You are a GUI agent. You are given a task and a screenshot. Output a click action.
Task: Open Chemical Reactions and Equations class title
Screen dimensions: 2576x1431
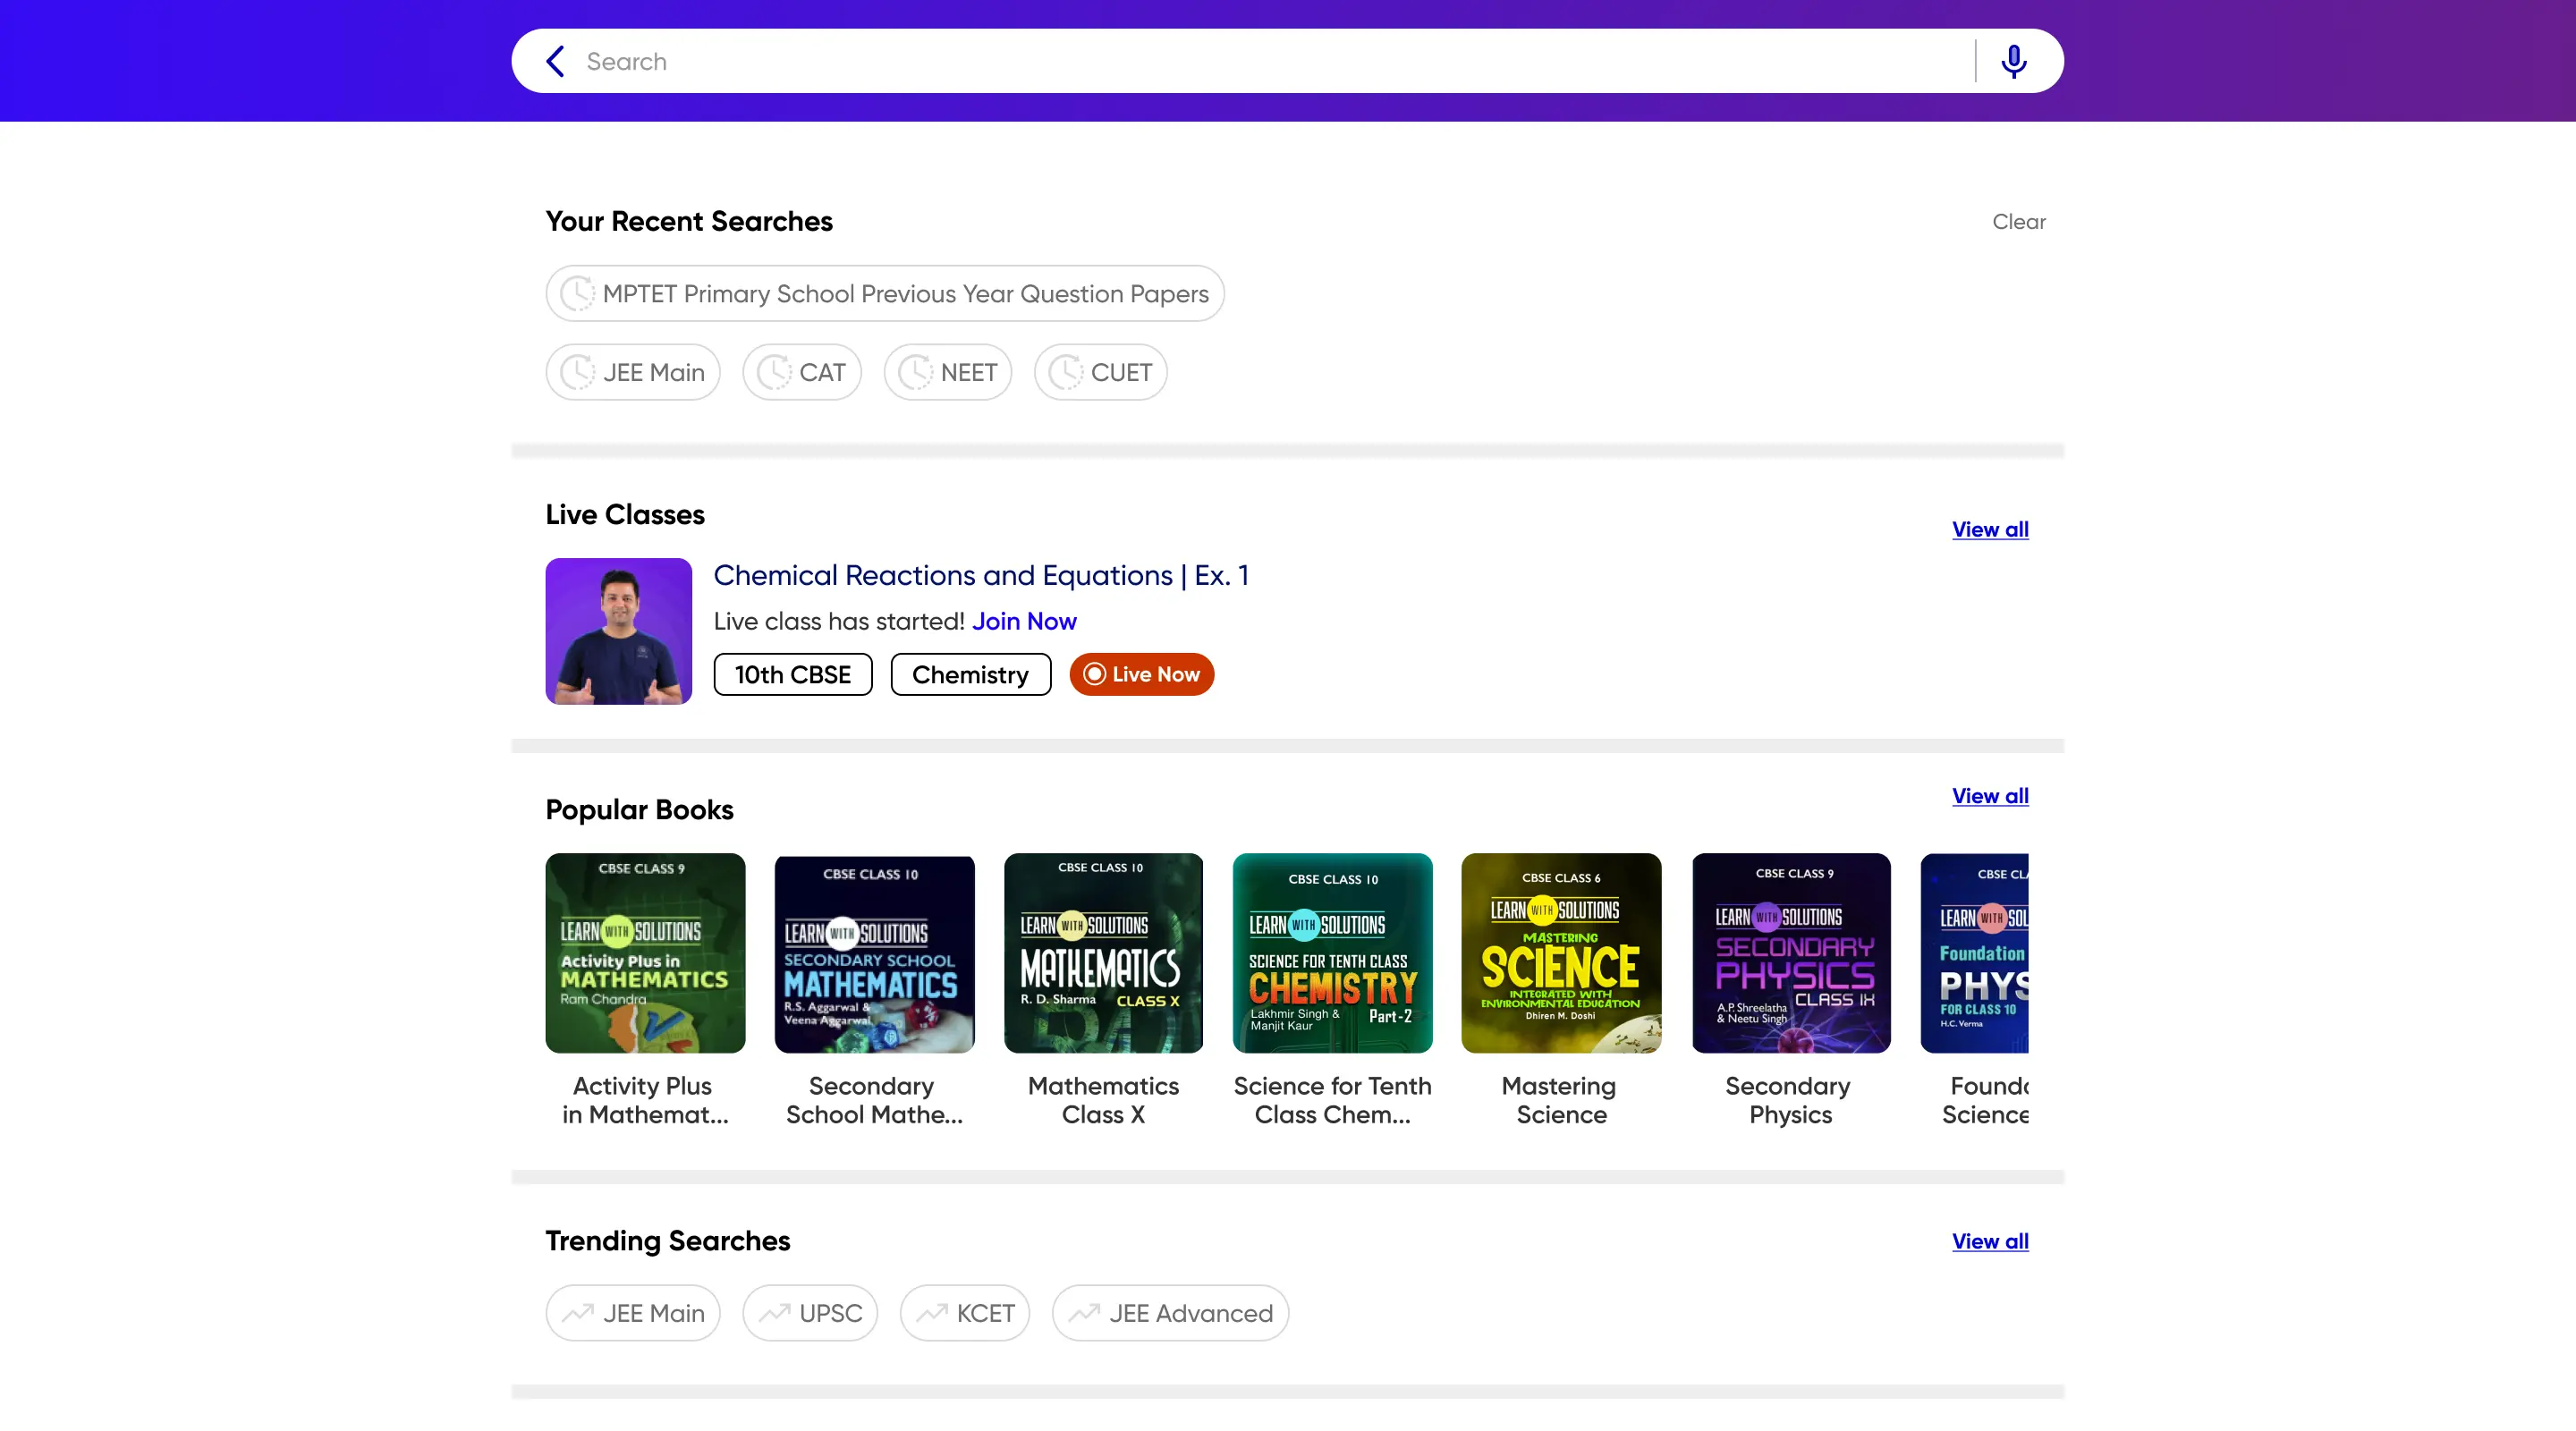coord(981,575)
